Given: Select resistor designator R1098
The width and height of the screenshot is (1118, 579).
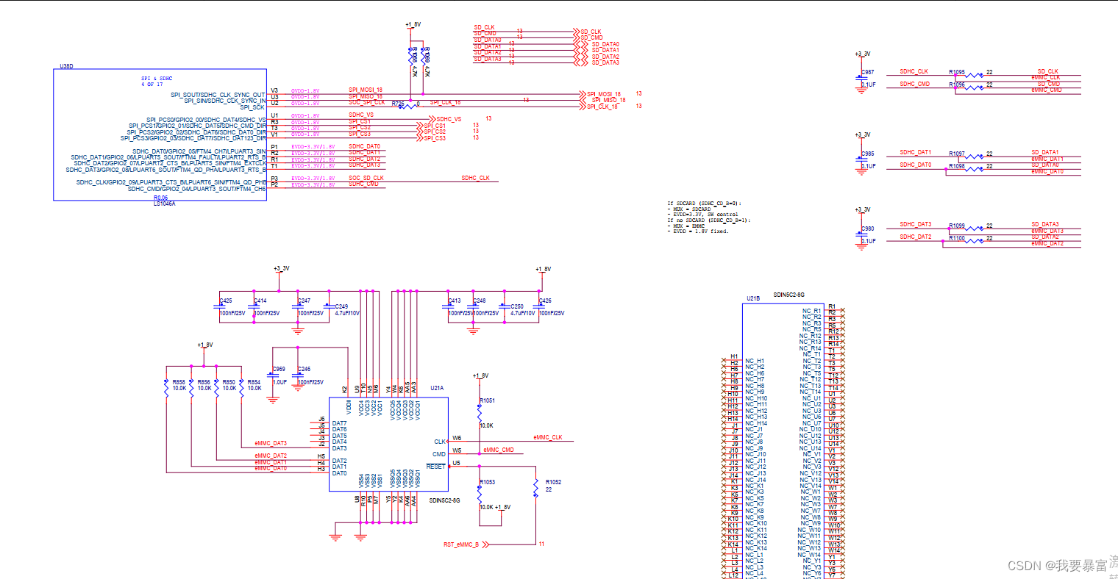Looking at the screenshot, I should (957, 167).
